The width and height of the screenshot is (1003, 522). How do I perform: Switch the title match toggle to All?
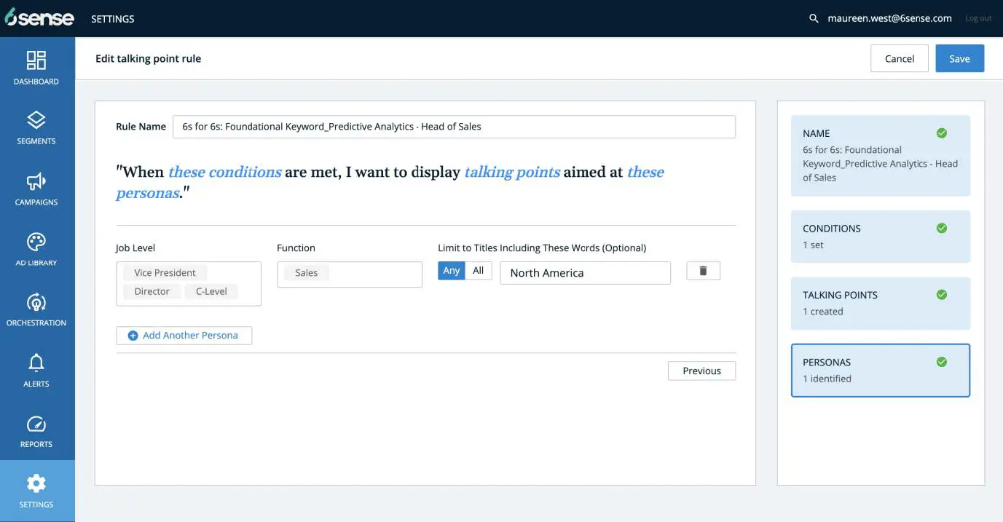click(x=478, y=269)
